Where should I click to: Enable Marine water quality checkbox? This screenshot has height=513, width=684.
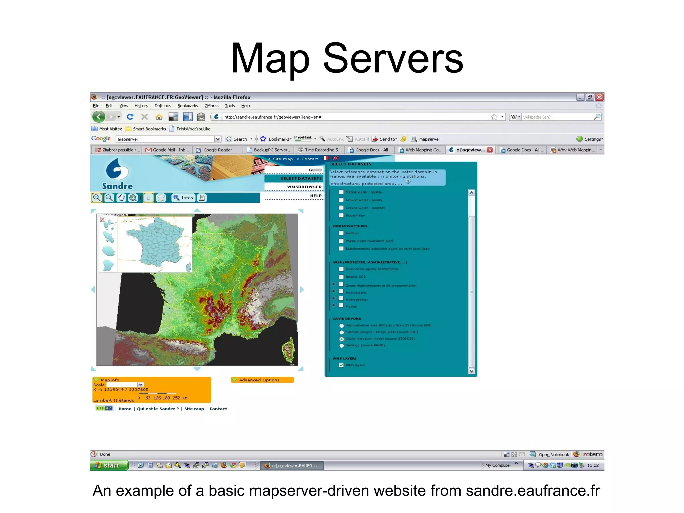tap(341, 192)
